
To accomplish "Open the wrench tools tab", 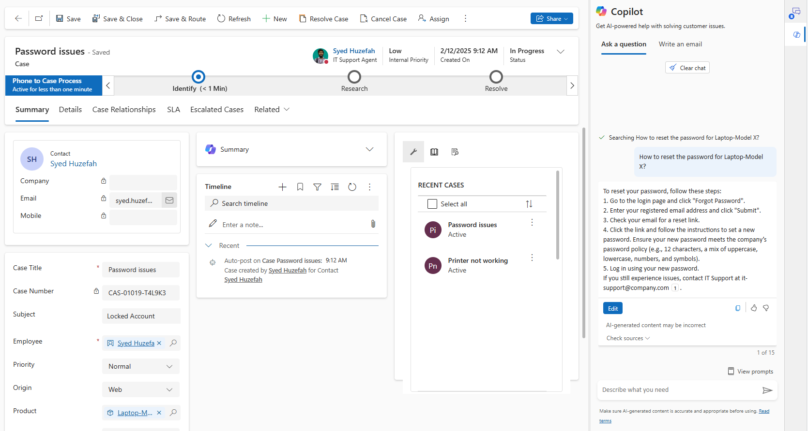I will pos(413,152).
